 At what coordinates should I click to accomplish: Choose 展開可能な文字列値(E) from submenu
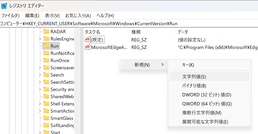point(209,122)
